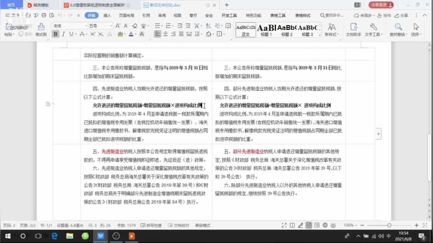
Task: Click the print preview icon
Action: point(52,16)
